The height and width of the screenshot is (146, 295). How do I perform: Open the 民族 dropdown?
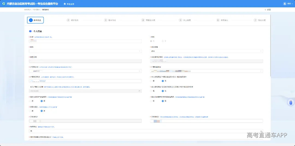click(85, 51)
